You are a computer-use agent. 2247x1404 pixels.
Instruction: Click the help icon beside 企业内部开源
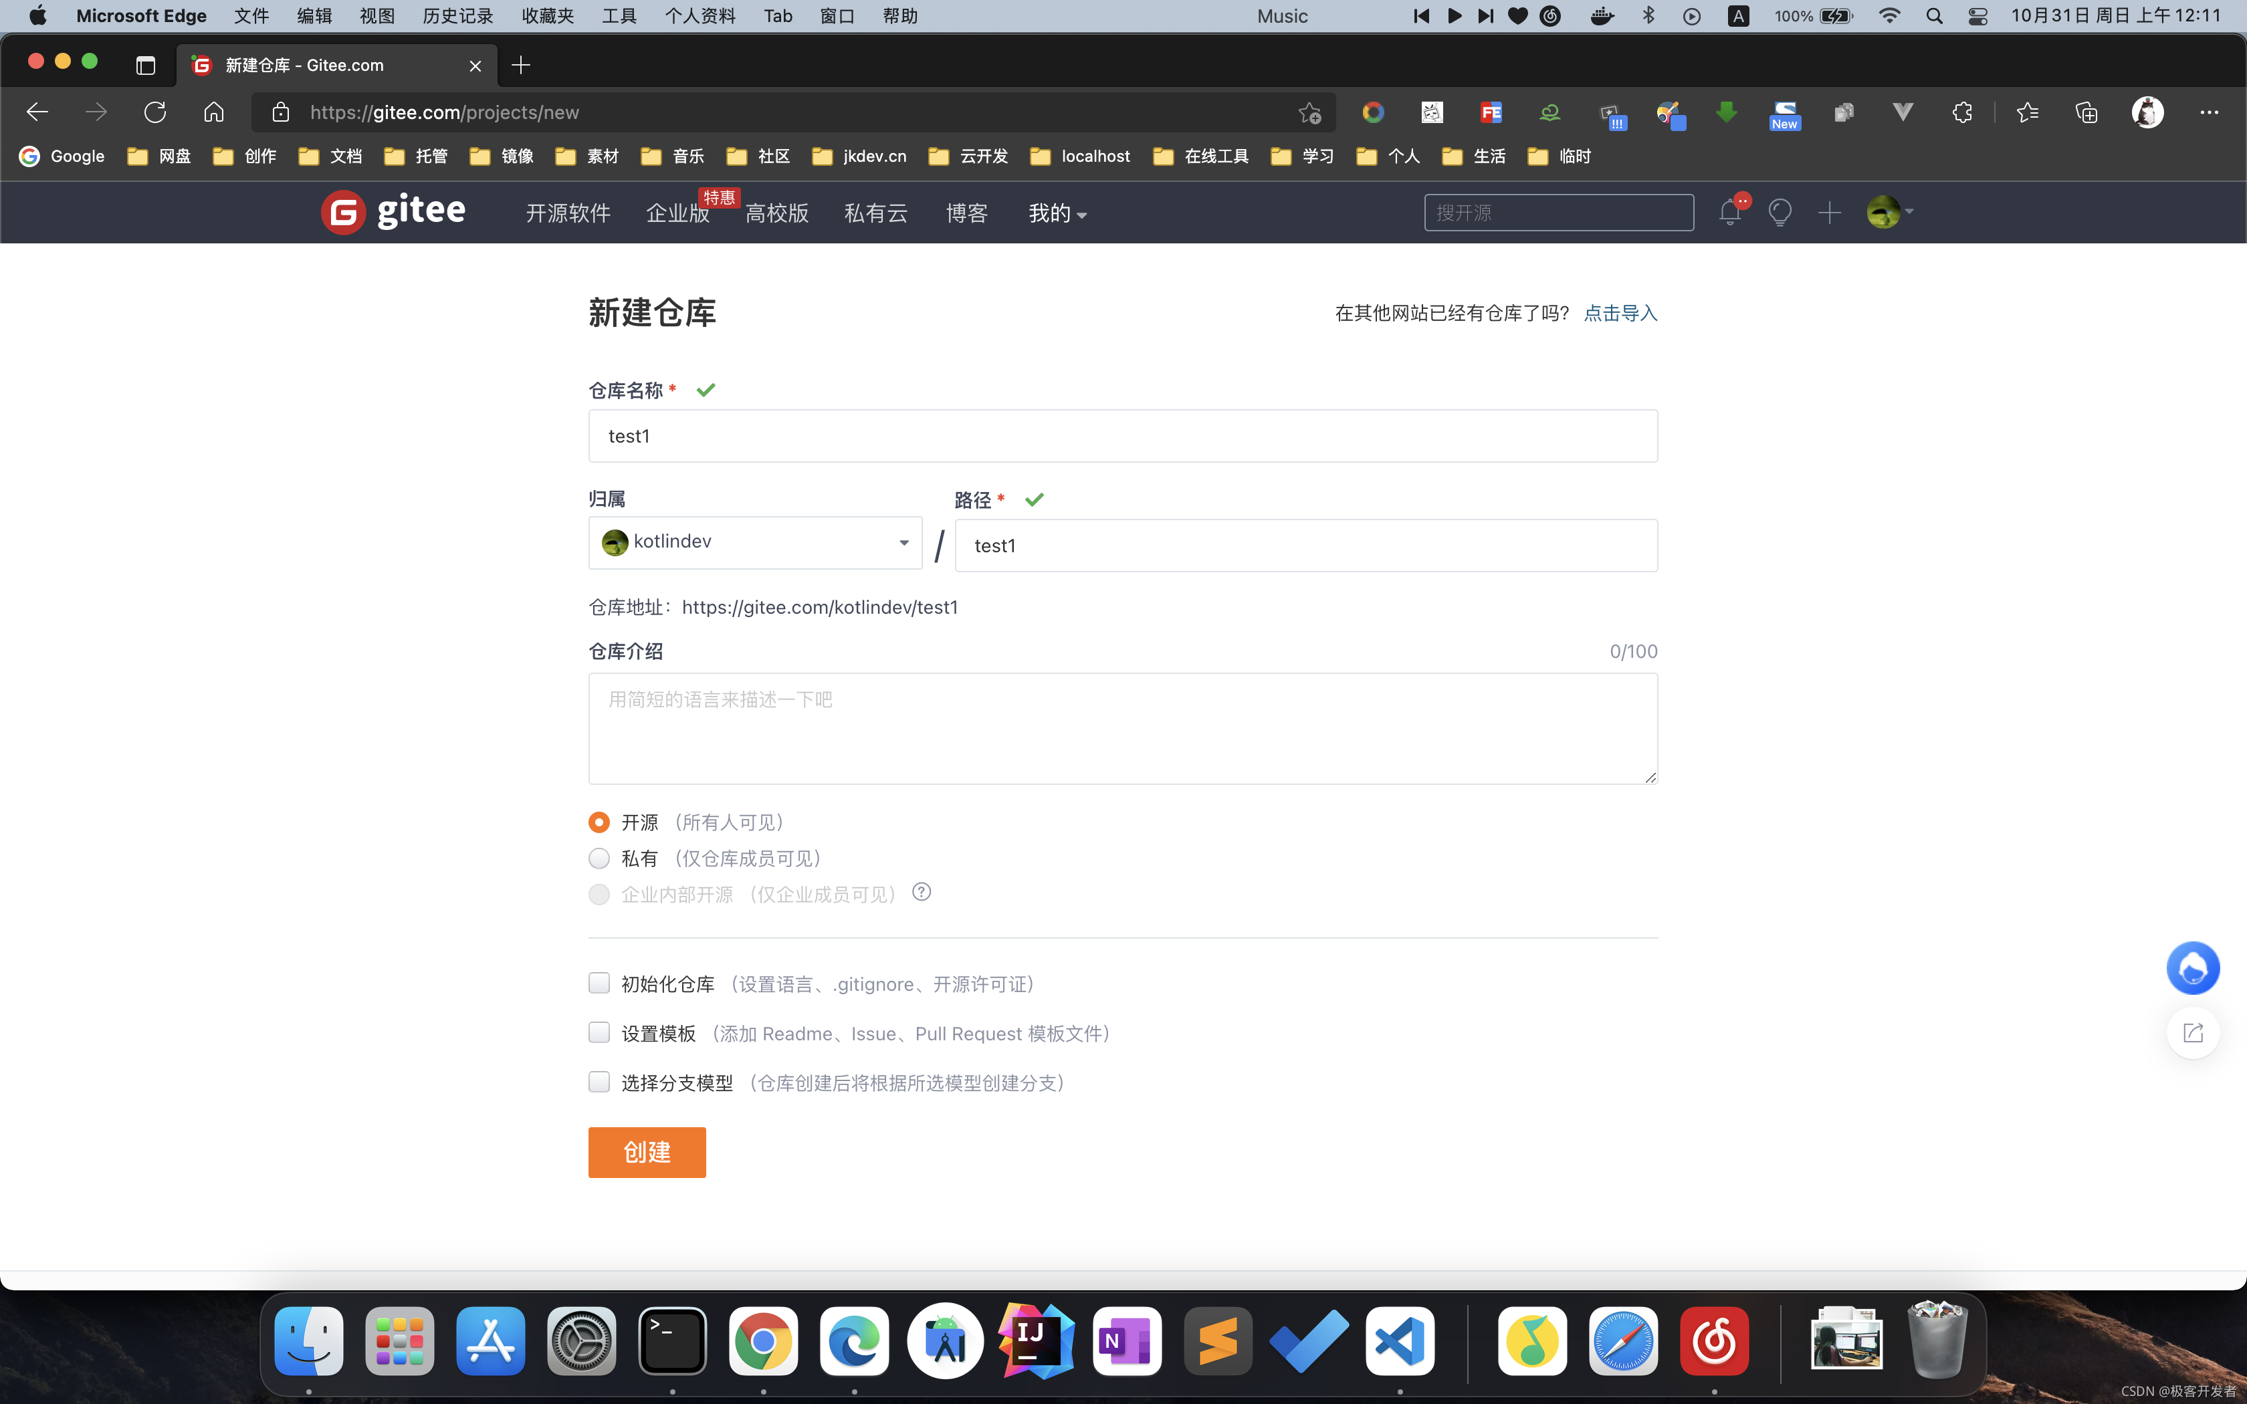click(921, 893)
